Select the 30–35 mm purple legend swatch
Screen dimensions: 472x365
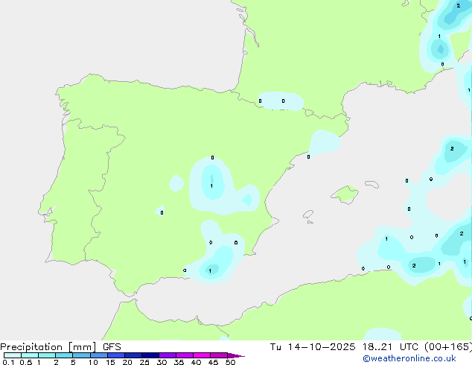point(168,355)
